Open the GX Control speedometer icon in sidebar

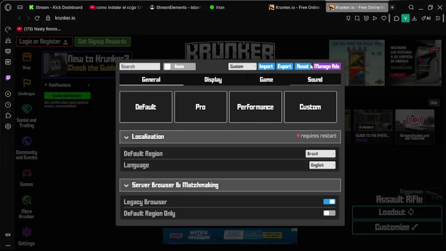coord(8,30)
